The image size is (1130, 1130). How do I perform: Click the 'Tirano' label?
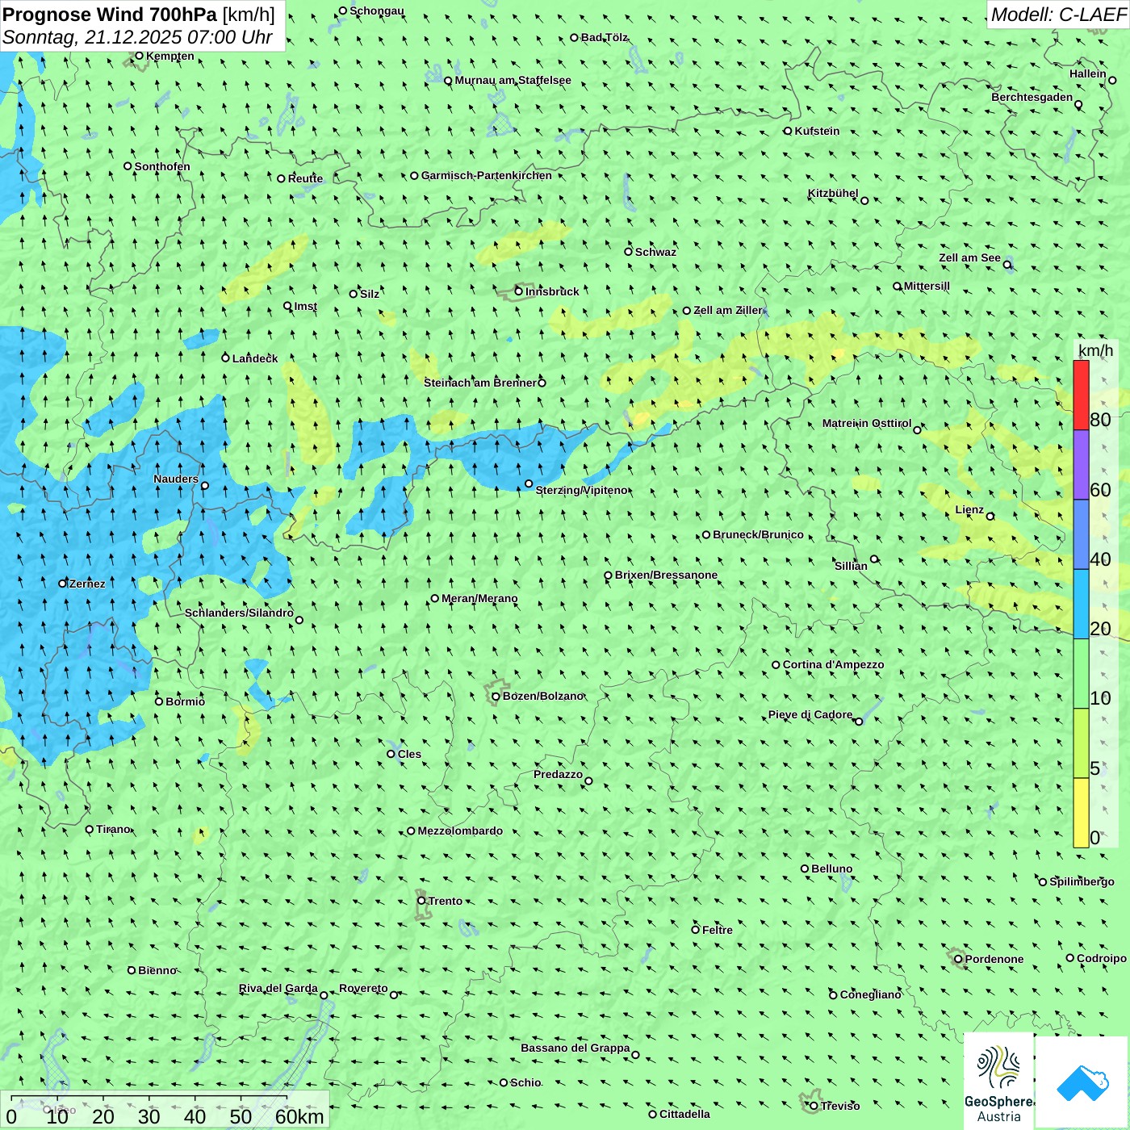(113, 829)
